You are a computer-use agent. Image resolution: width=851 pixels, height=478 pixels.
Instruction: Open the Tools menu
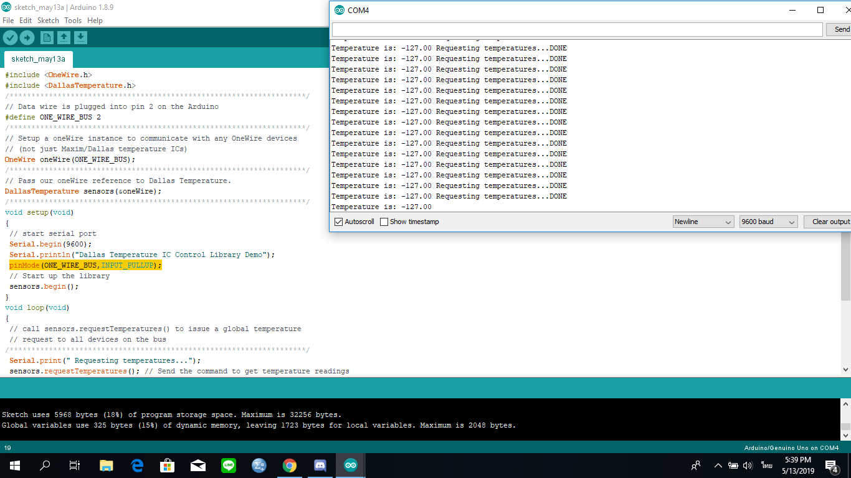(73, 21)
